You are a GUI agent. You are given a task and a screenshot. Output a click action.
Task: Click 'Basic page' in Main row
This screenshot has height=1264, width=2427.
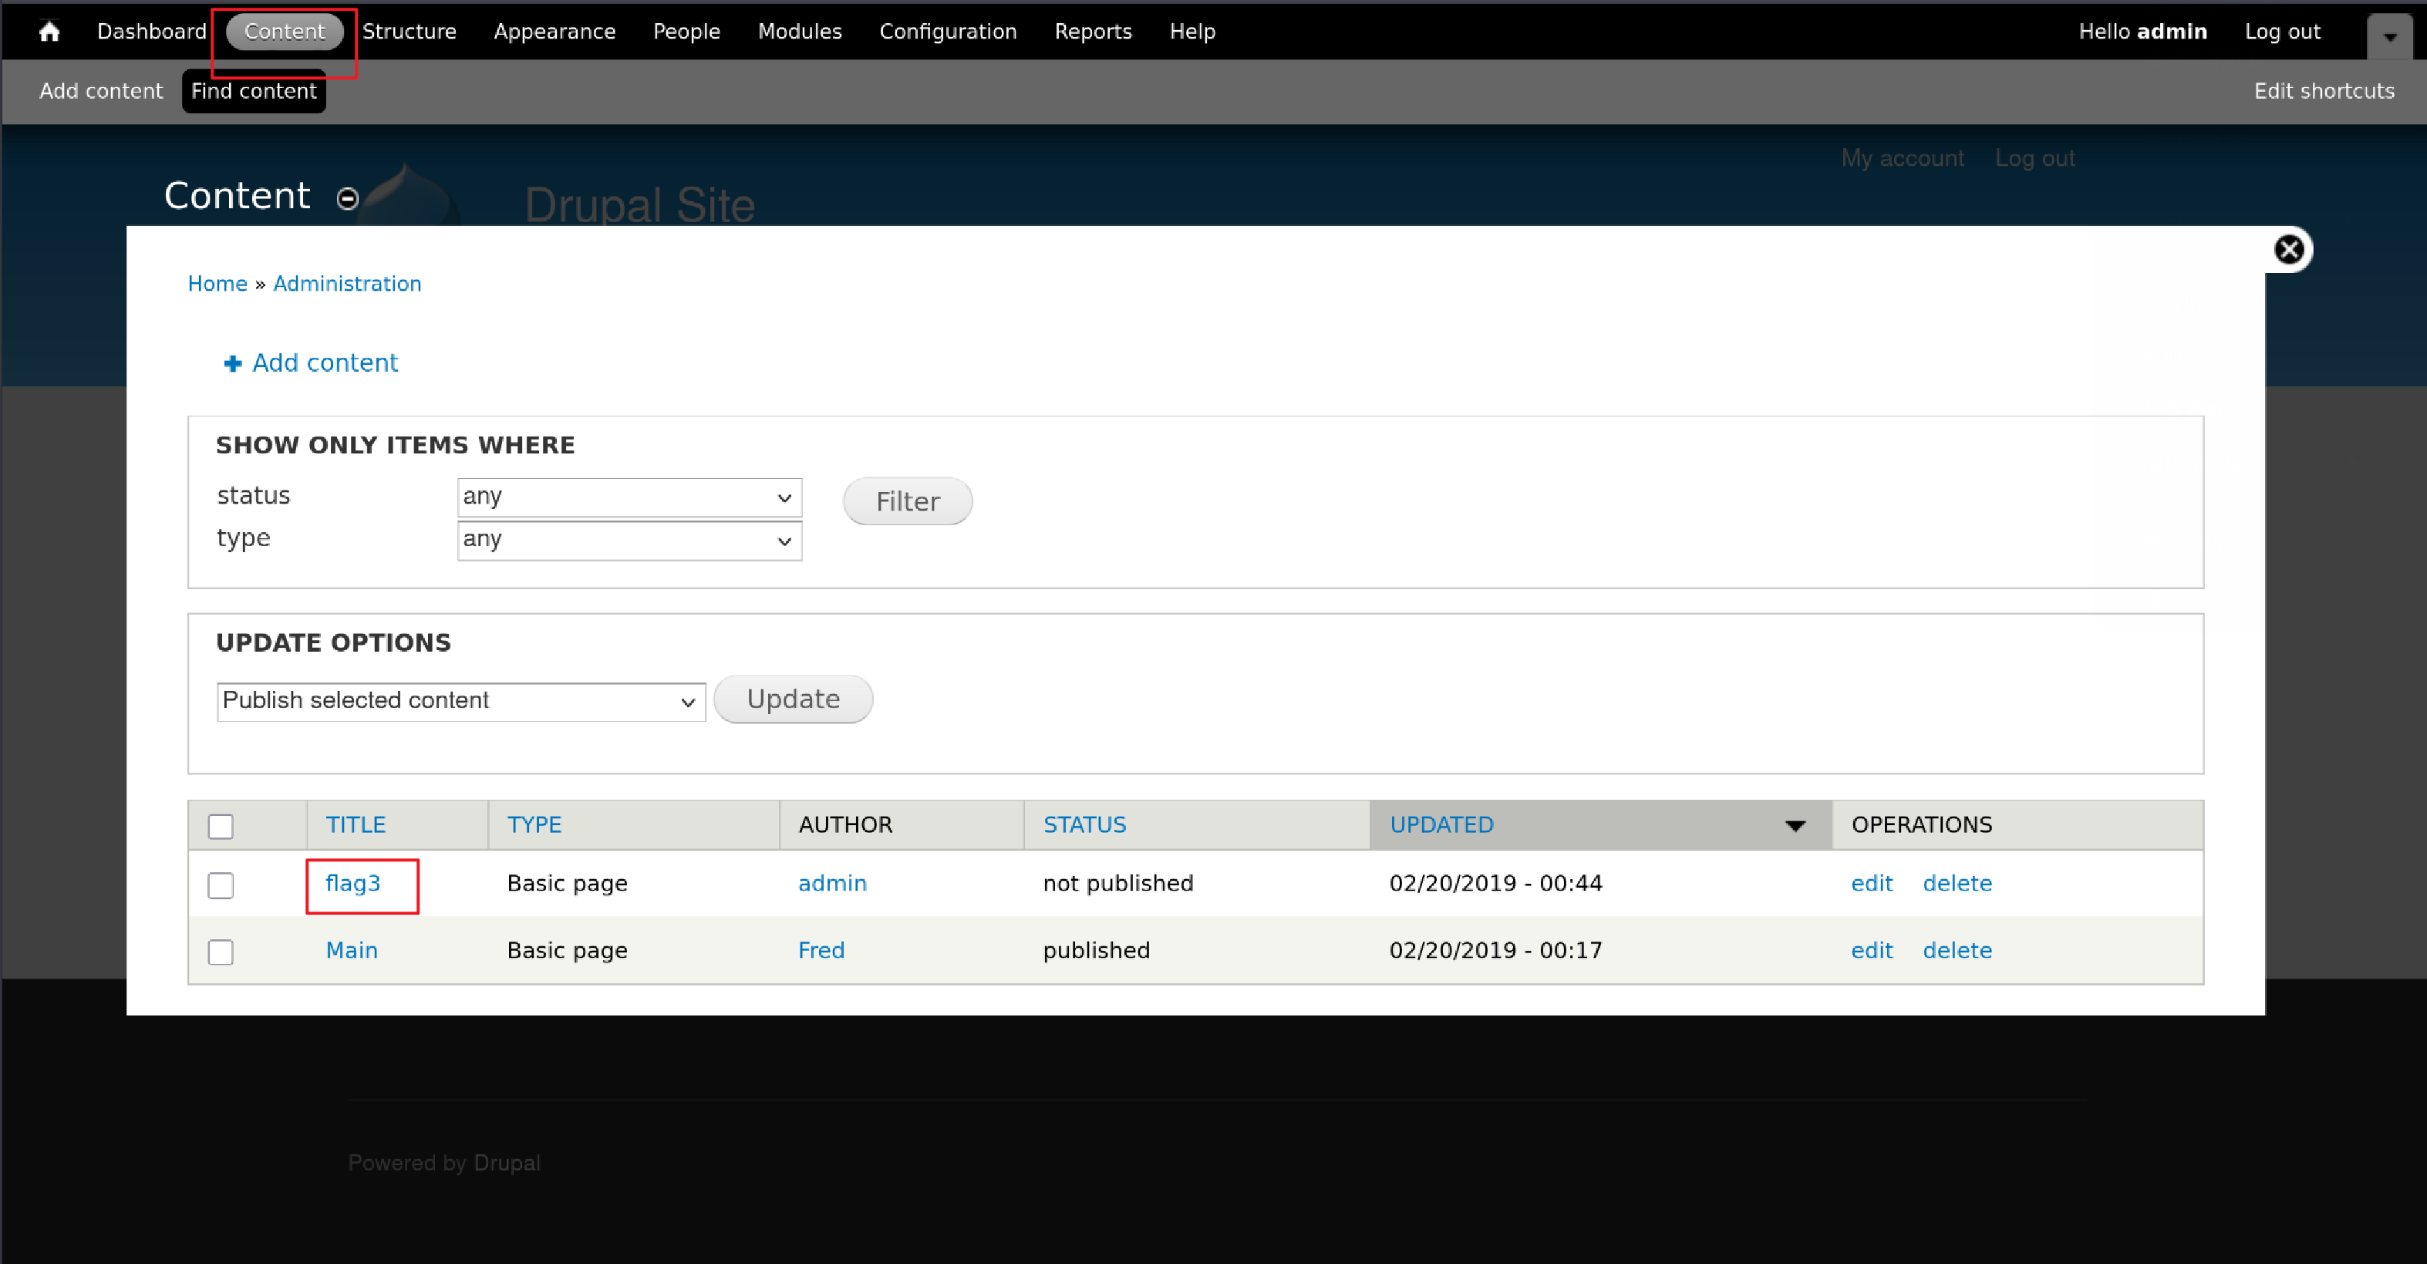pyautogui.click(x=567, y=952)
